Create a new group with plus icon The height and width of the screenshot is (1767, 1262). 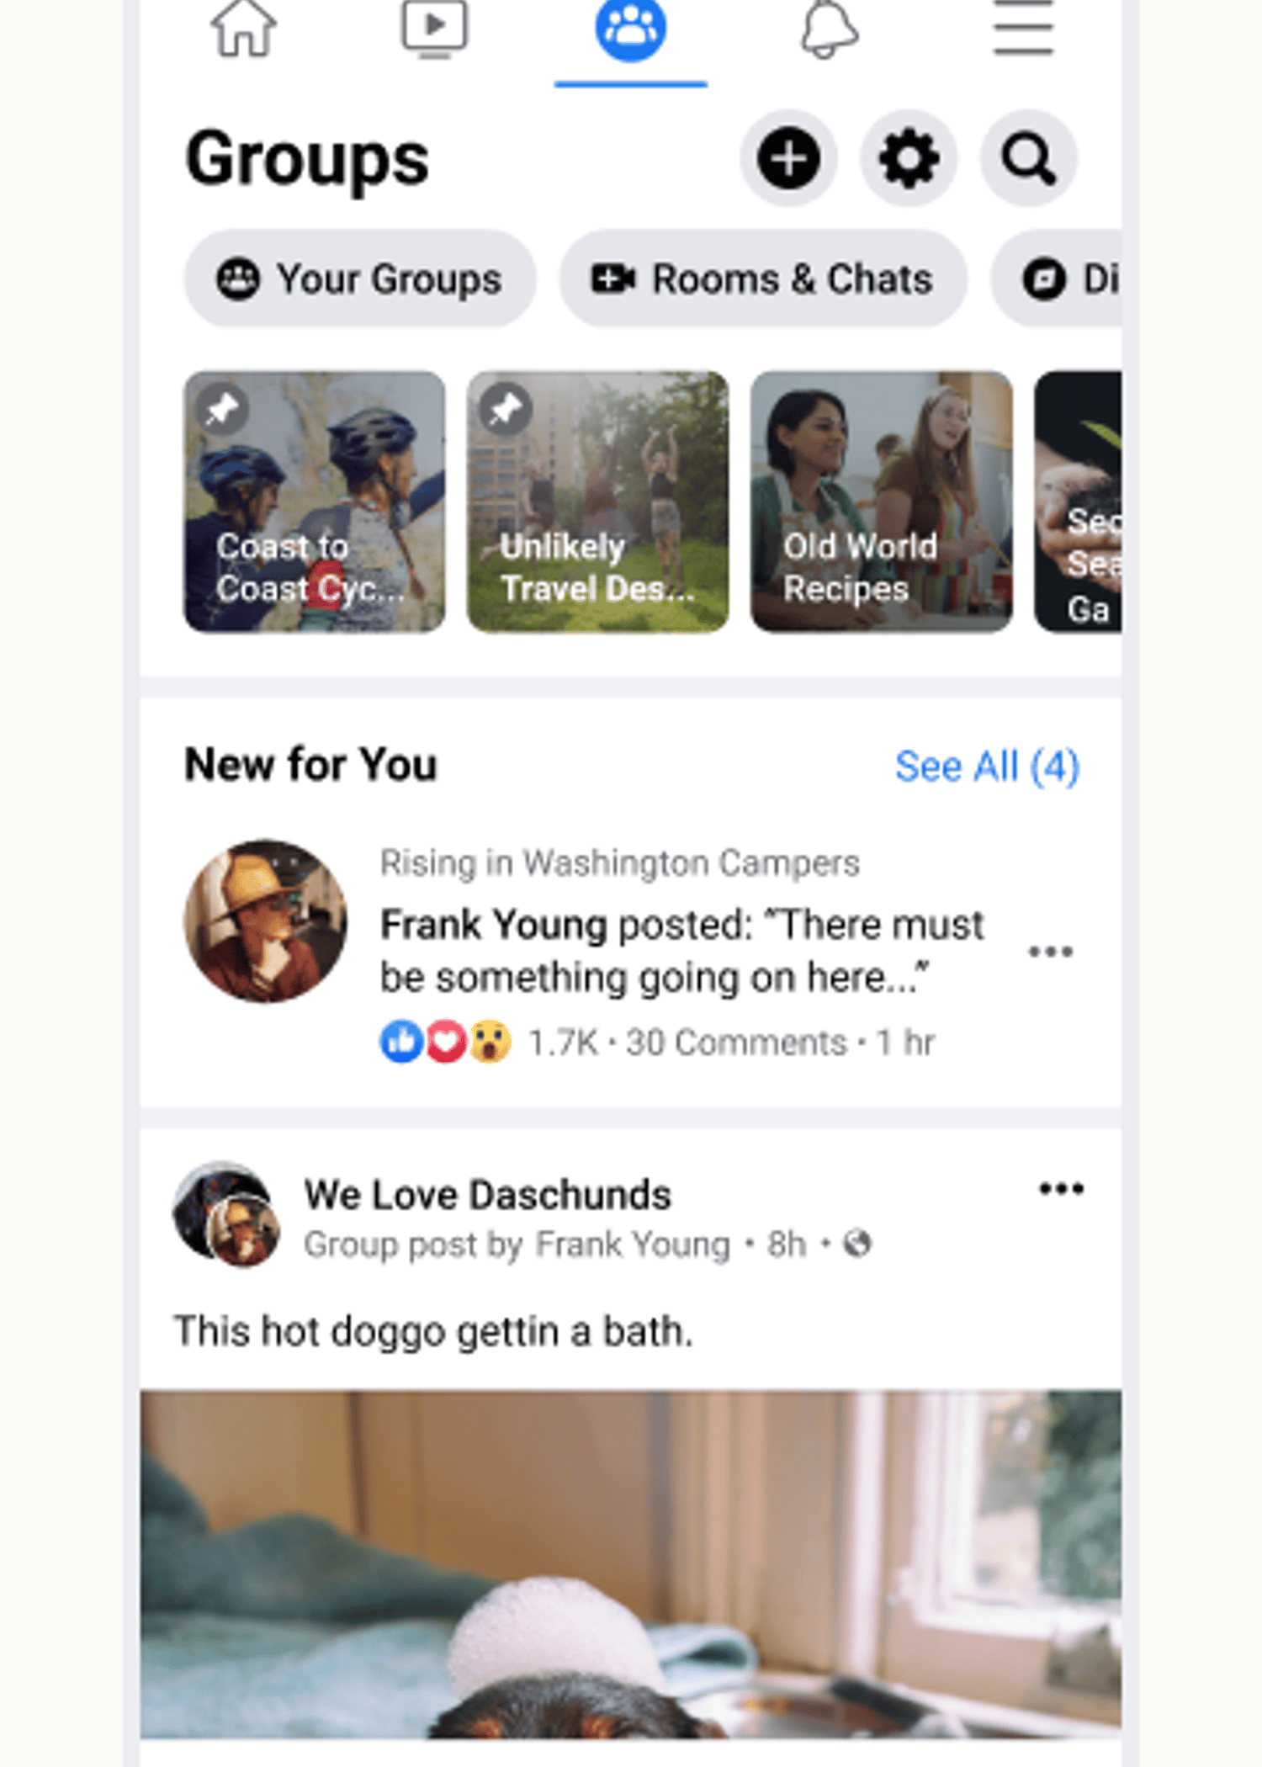pyautogui.click(x=788, y=158)
